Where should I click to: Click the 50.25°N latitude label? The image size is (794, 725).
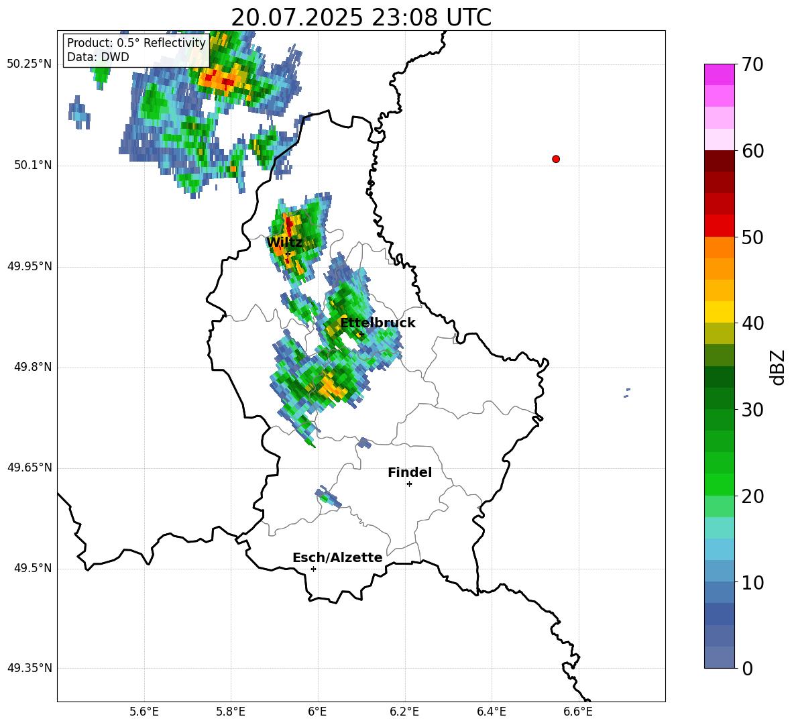tap(30, 64)
